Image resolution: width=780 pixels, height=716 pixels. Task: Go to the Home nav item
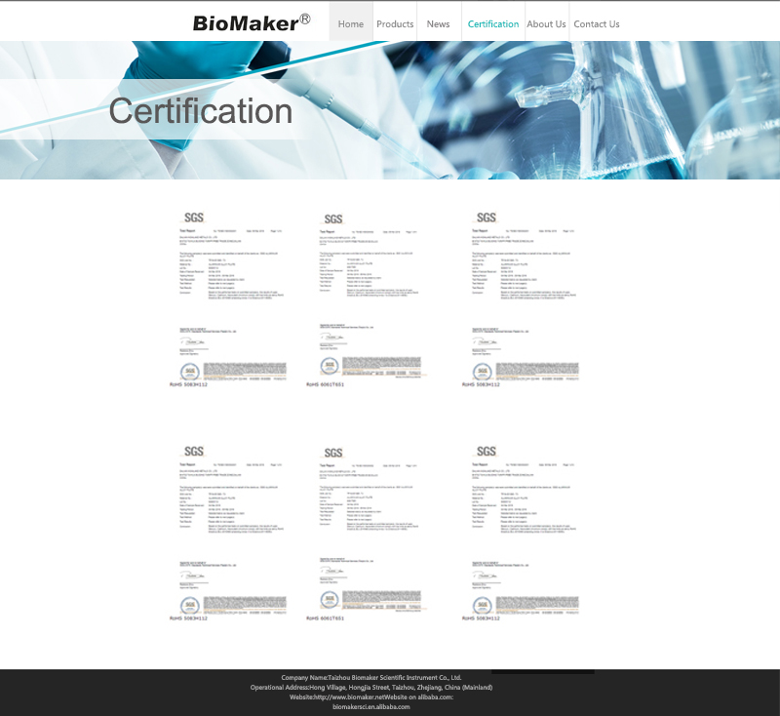click(x=351, y=24)
